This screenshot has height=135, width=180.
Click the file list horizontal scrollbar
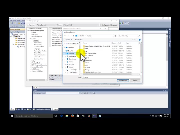coord(107,74)
